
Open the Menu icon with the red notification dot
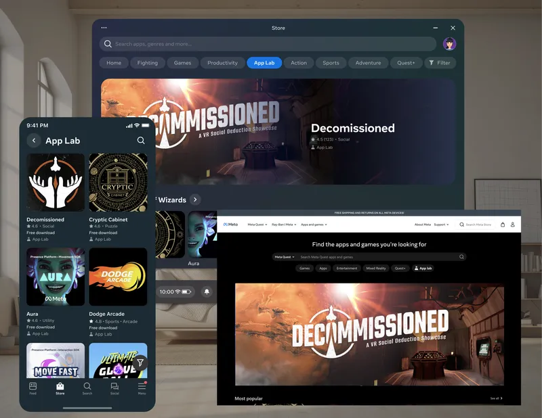coord(142,387)
